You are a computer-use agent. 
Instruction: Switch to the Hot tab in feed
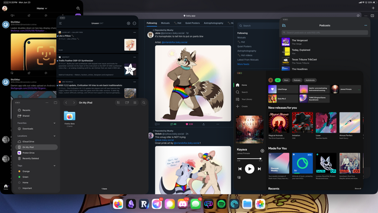tap(178, 23)
